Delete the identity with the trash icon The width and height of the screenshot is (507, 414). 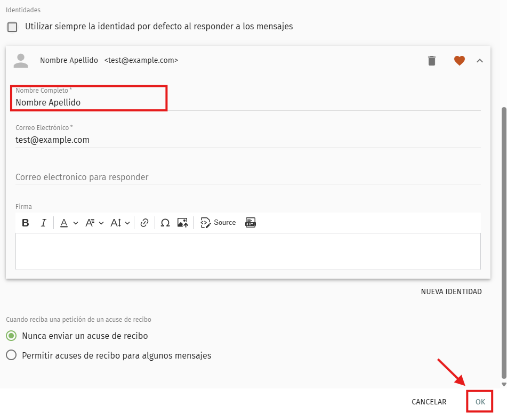[x=432, y=61]
